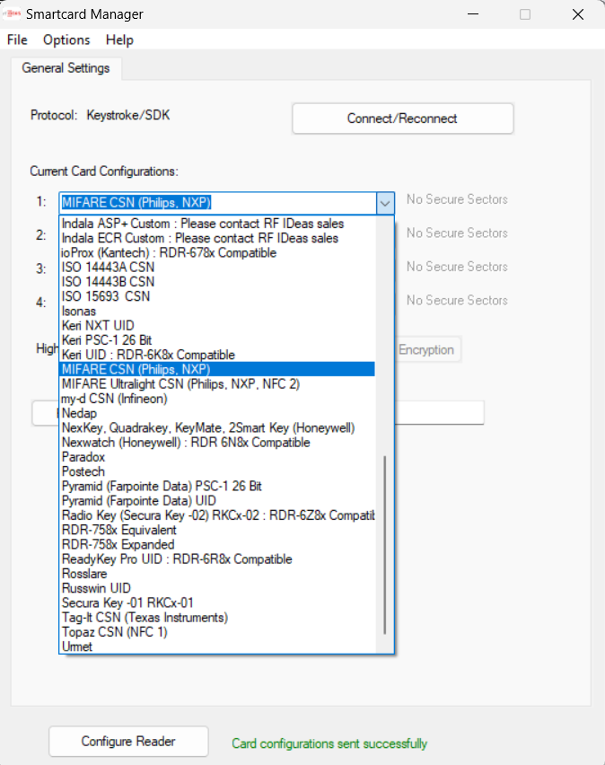Image resolution: width=605 pixels, height=765 pixels.
Task: Choose ISO 15693 CSN entry
Action: (217, 296)
